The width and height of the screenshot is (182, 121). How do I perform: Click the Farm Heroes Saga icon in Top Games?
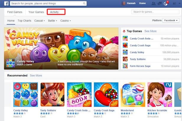125,66
